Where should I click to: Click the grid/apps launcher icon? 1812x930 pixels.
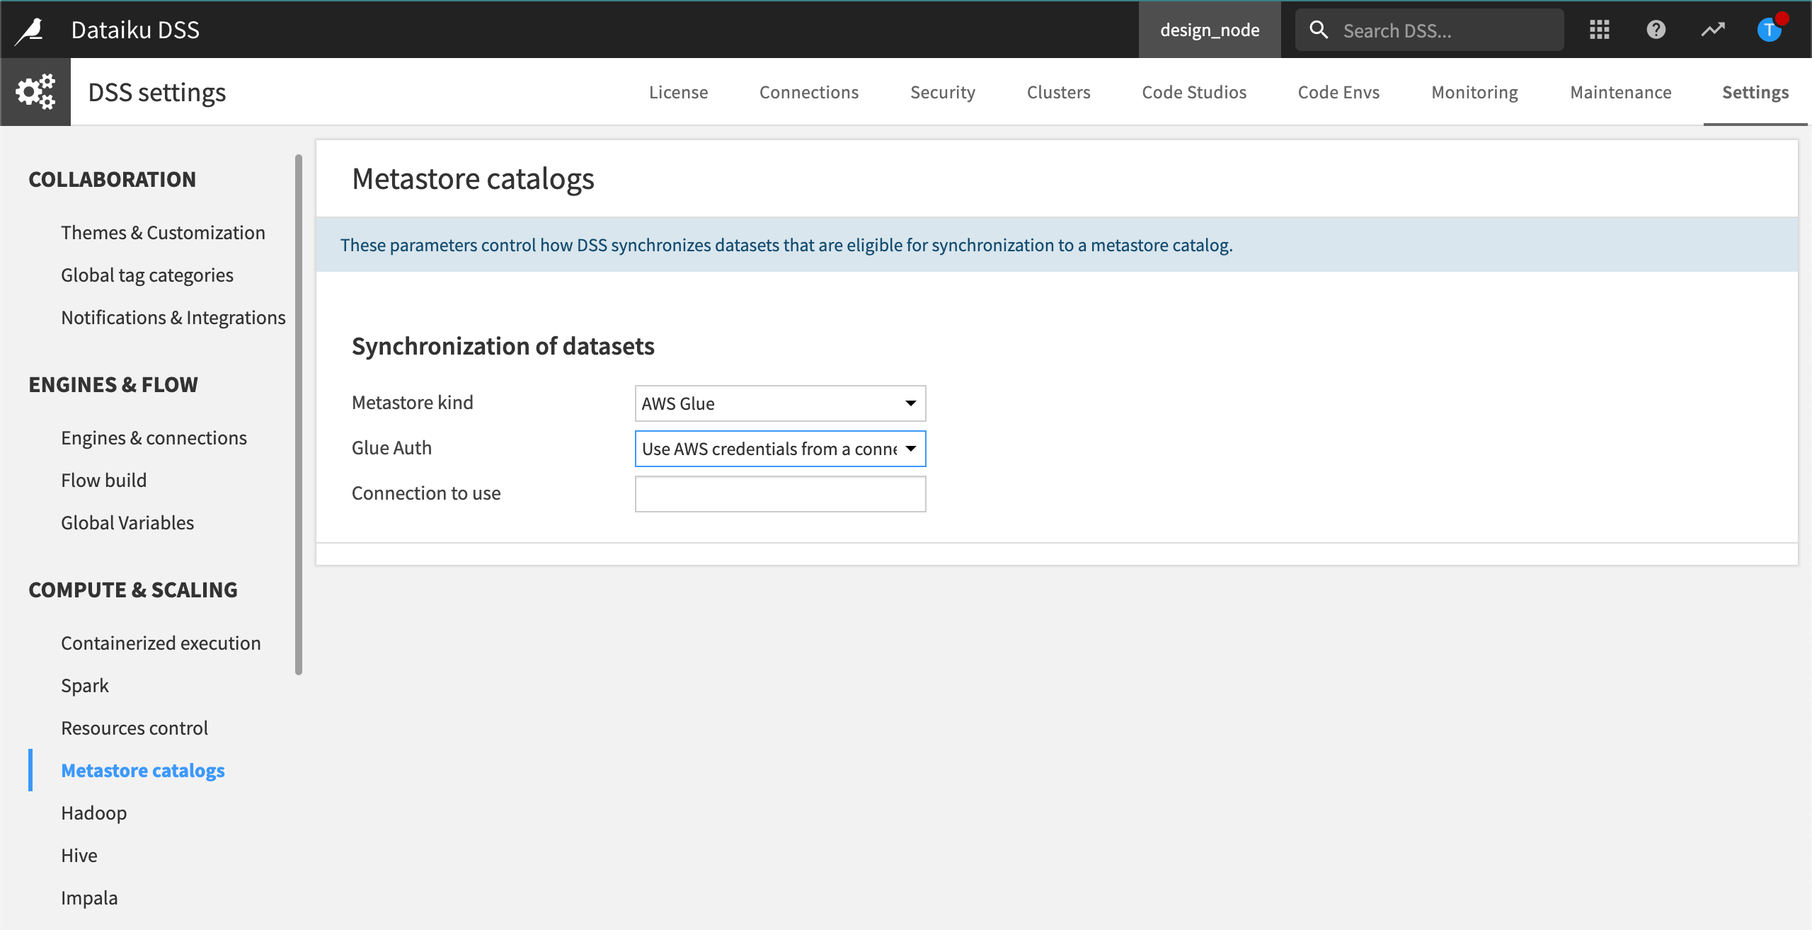(1600, 30)
